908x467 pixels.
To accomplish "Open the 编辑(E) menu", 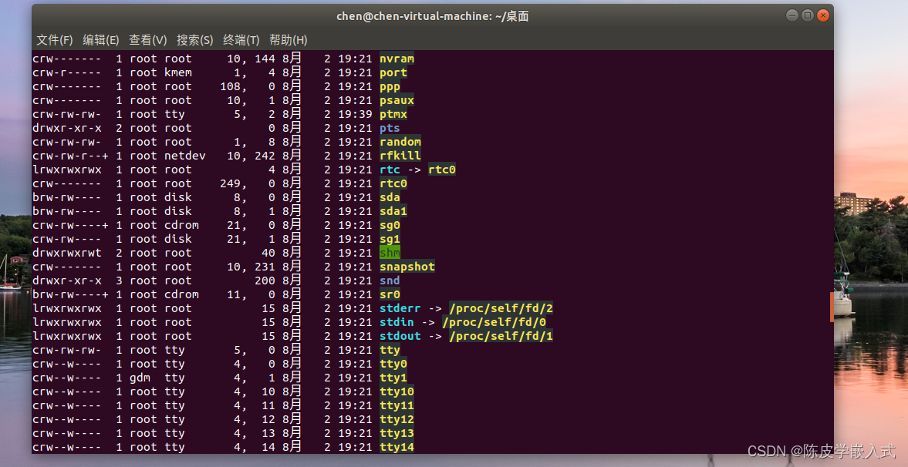I will point(101,40).
